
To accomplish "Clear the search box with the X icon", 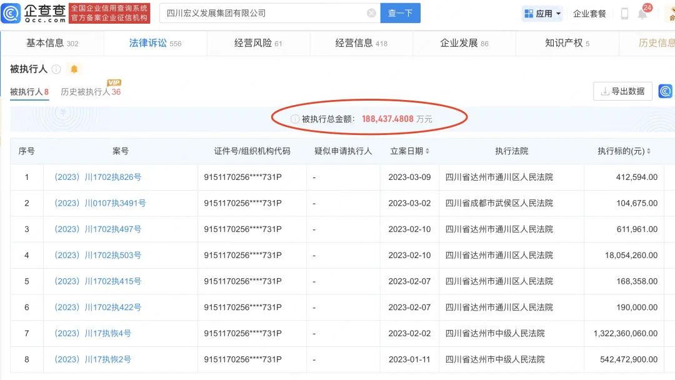I will (371, 13).
